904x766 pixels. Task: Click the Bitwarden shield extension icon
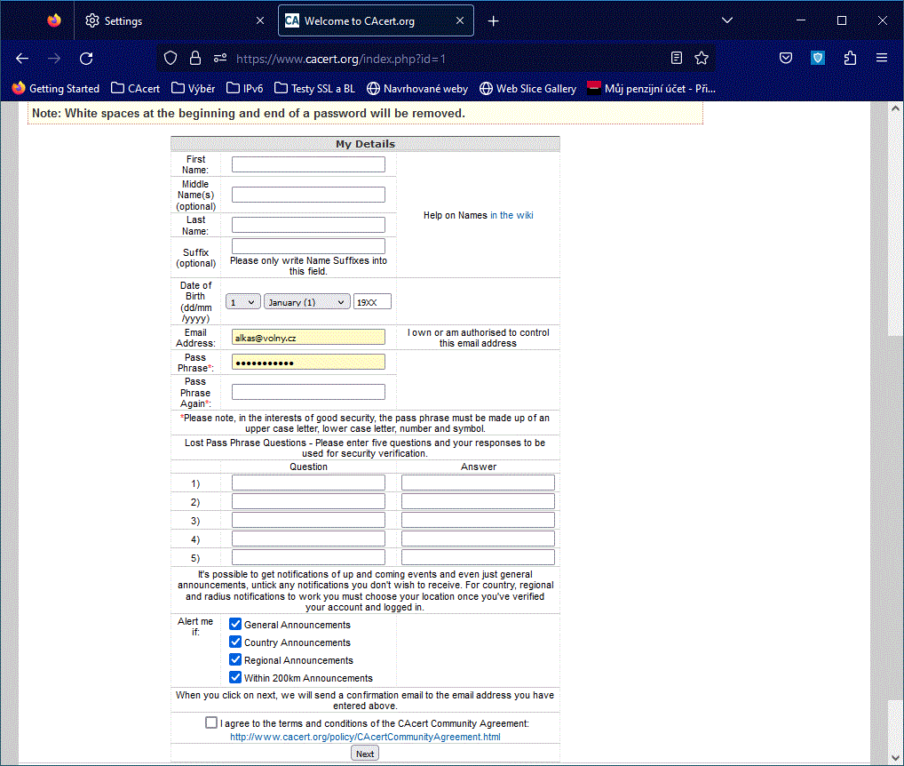(x=818, y=59)
